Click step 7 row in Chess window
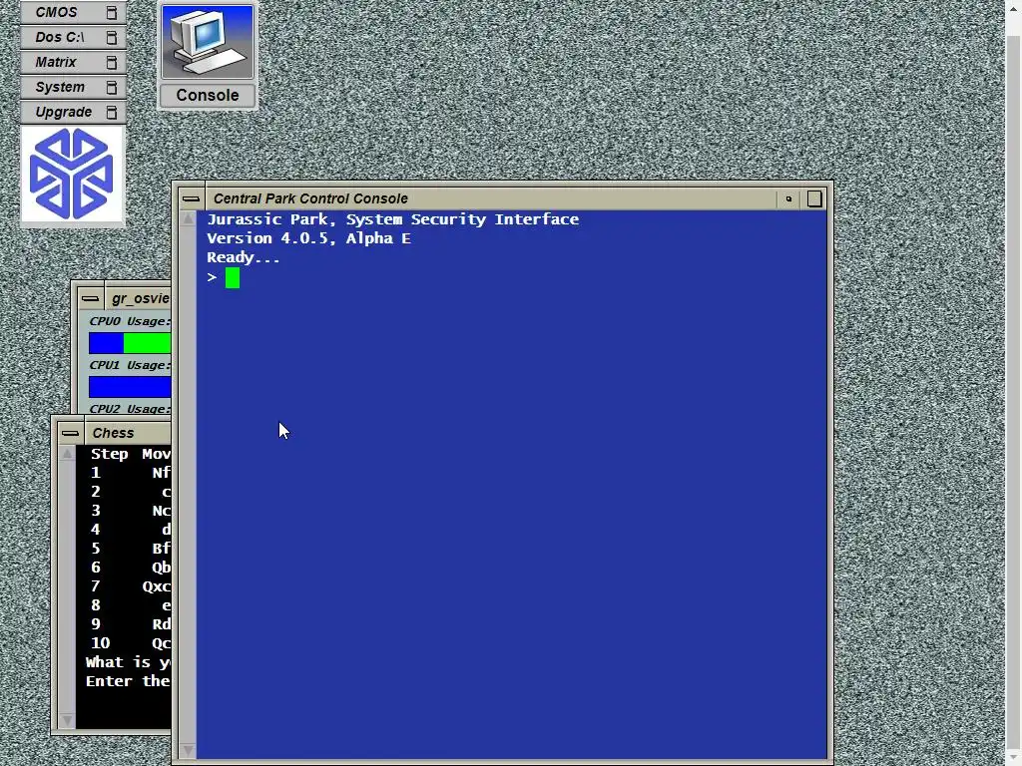 [x=130, y=586]
